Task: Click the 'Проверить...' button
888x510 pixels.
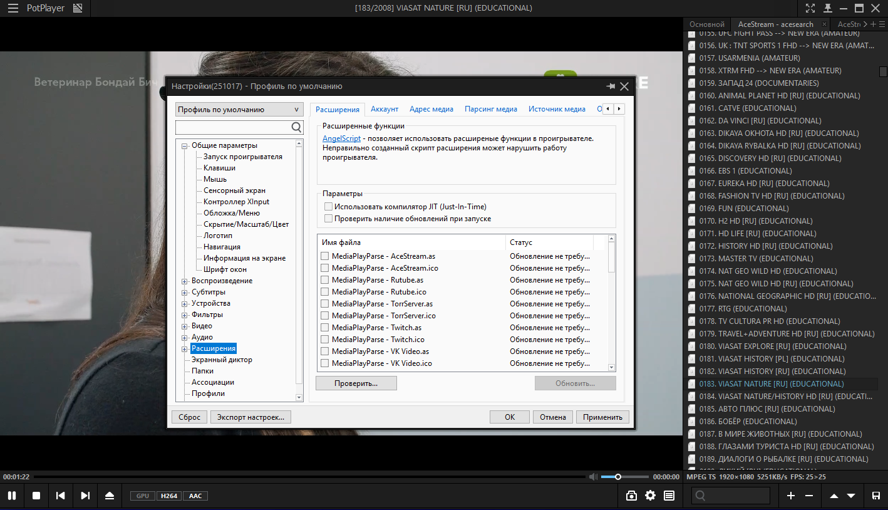Action: (356, 383)
